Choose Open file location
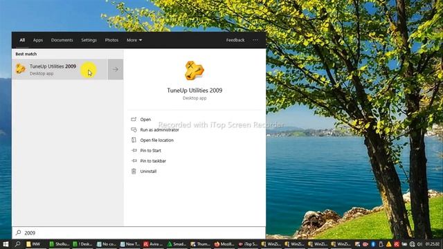The height and width of the screenshot is (249, 443). (157, 140)
